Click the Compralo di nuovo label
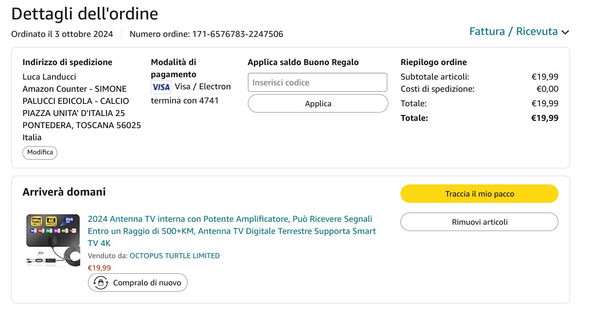The height and width of the screenshot is (314, 608). (x=147, y=282)
